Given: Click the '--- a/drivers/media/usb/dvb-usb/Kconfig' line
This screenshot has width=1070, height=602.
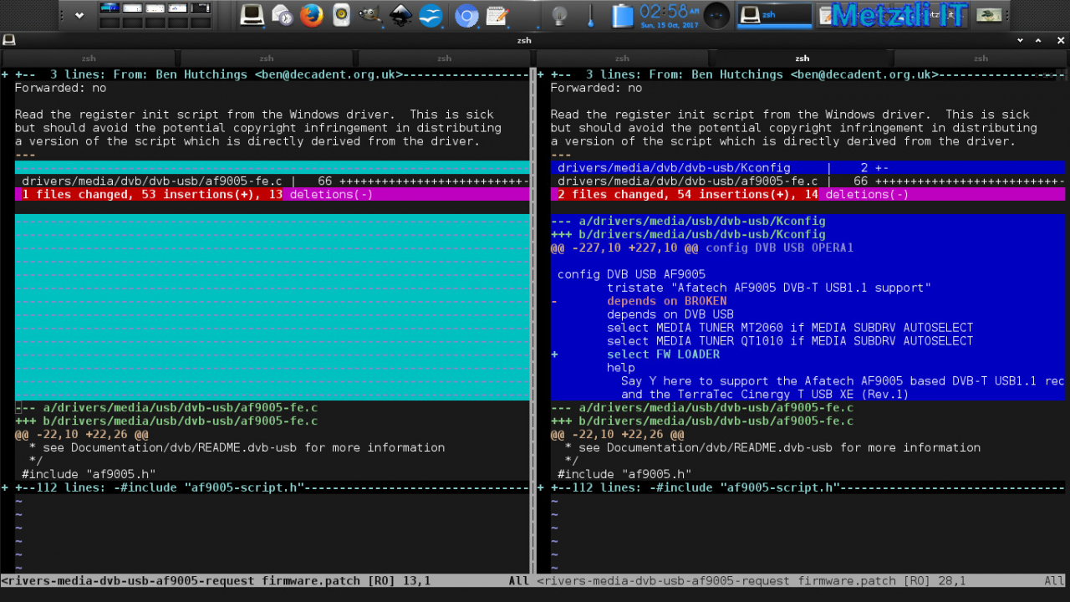Looking at the screenshot, I should (x=688, y=221).
